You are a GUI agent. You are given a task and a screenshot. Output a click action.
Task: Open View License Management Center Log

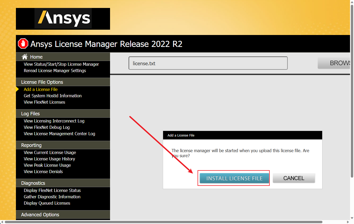[x=59, y=134]
